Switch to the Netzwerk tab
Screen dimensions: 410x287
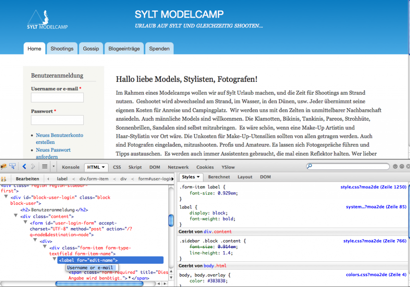pyautogui.click(x=178, y=167)
